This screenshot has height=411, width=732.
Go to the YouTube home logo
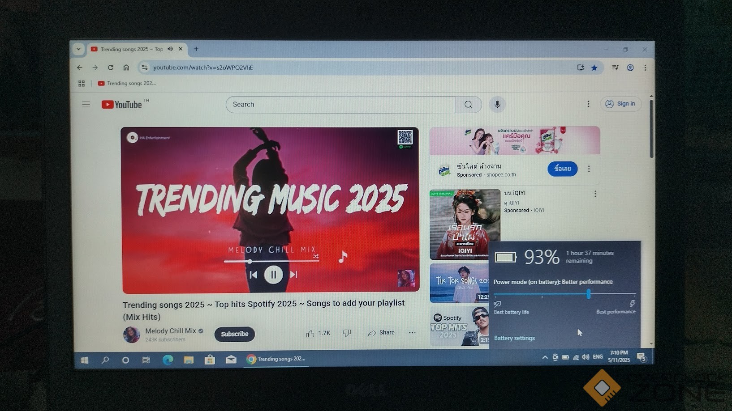[x=121, y=105]
